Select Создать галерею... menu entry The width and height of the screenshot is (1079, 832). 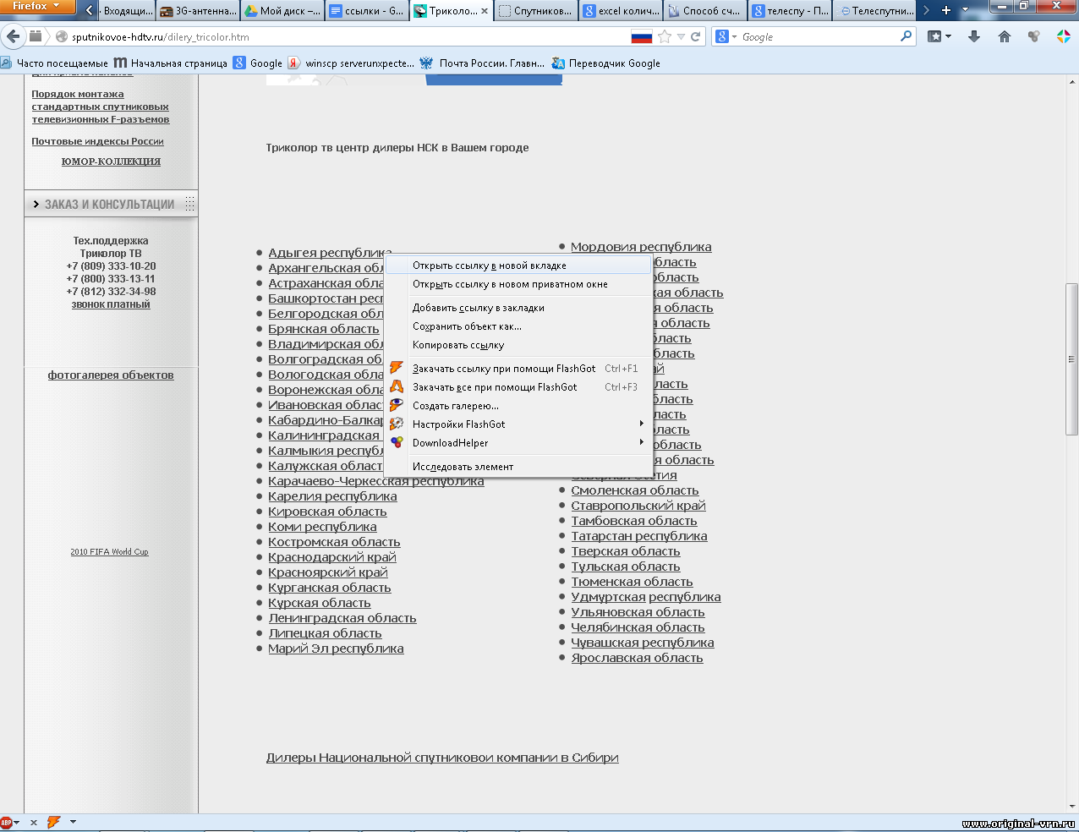518,406
